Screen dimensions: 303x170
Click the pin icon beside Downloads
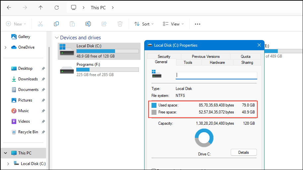[43, 79]
